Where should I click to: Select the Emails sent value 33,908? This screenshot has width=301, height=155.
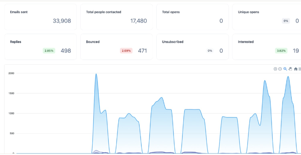point(62,21)
